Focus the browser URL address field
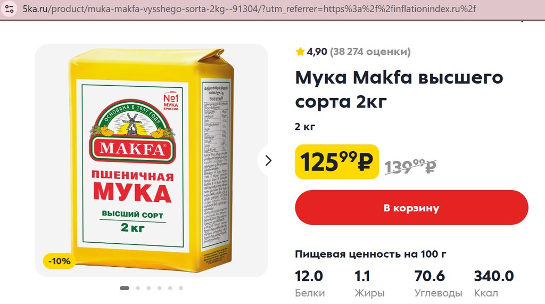 (249, 9)
